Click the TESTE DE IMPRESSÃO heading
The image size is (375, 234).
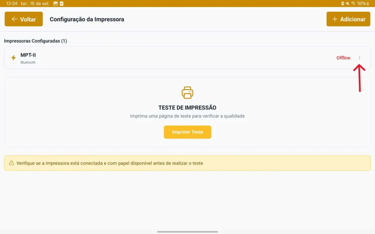(187, 108)
